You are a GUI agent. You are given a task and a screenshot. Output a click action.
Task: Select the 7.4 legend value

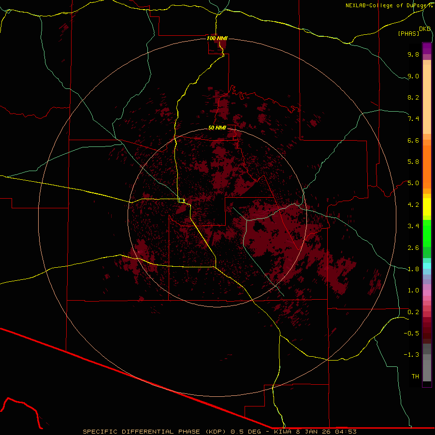(x=413, y=119)
